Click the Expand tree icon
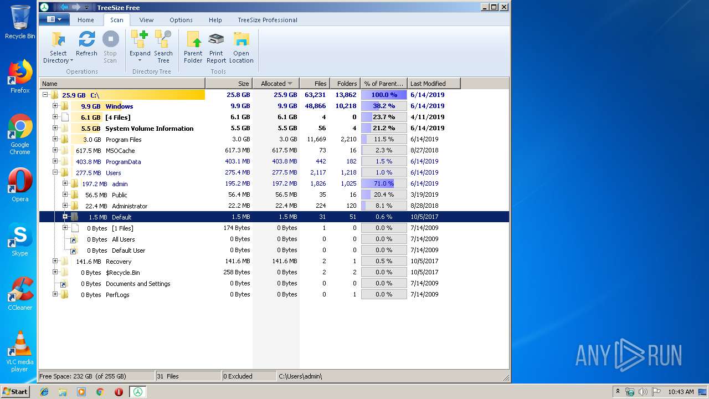 point(140,39)
